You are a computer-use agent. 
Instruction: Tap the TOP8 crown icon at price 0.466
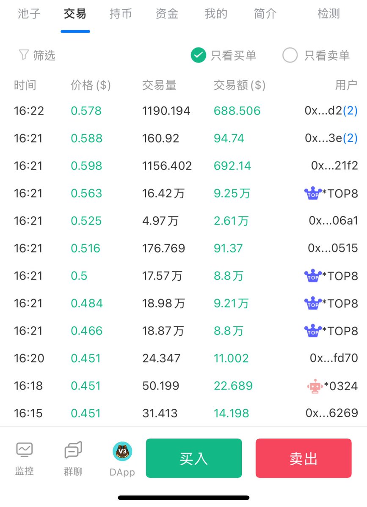point(313,331)
